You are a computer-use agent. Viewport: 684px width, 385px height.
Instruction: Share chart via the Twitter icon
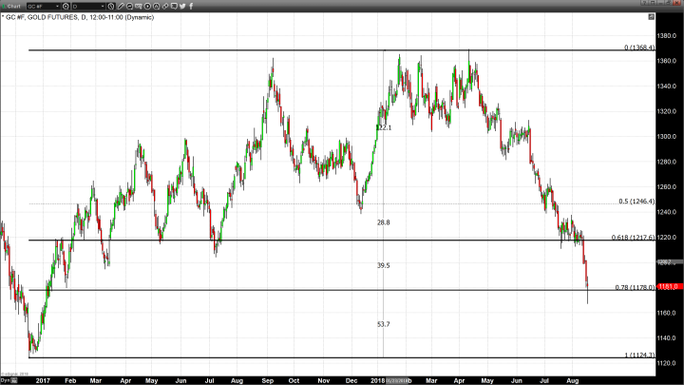(182, 6)
